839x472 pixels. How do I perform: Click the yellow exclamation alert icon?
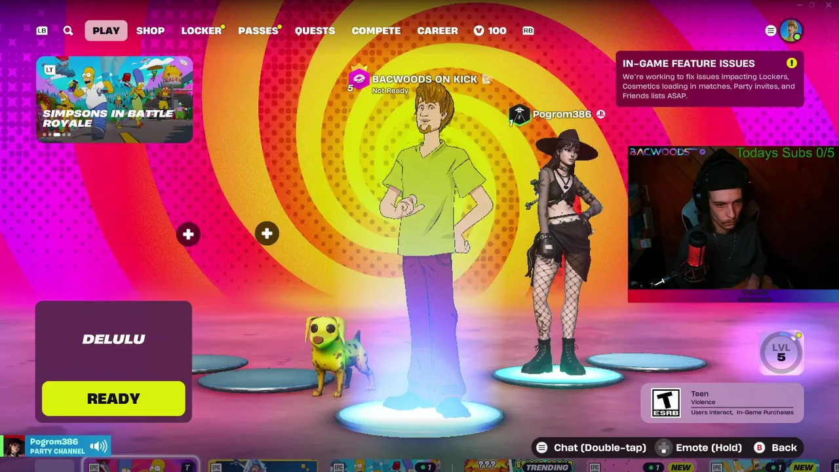point(792,63)
